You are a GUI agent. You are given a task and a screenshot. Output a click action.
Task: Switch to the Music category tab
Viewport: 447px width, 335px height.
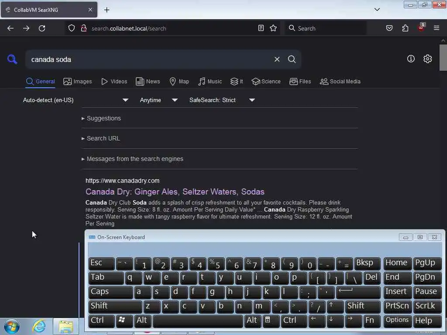(210, 82)
